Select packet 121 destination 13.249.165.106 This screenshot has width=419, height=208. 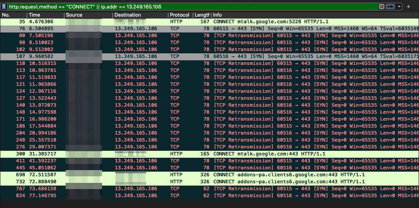(x=136, y=84)
